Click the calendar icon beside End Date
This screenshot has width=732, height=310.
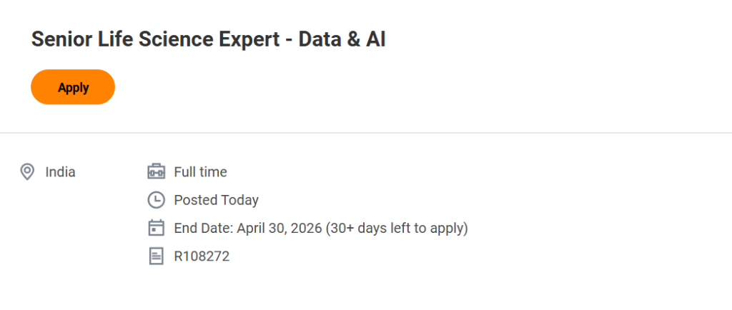coord(156,228)
